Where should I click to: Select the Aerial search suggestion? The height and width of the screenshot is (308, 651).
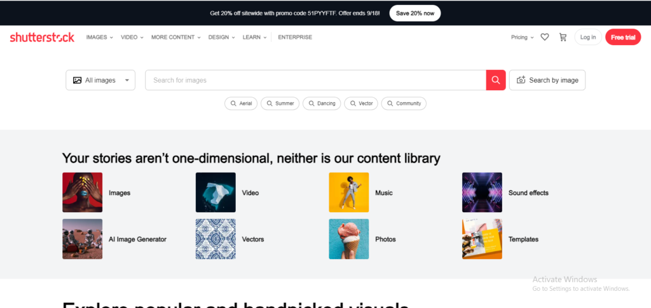(241, 104)
